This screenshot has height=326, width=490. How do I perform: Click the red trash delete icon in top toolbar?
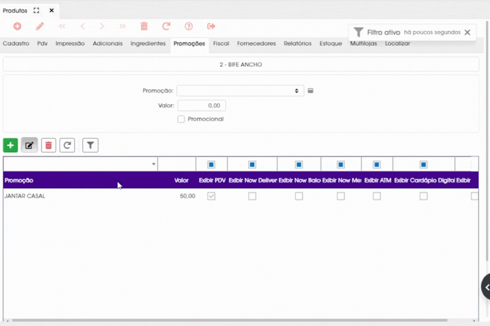point(144,26)
